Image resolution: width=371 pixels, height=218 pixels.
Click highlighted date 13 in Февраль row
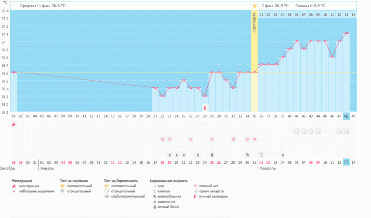pos(346,162)
